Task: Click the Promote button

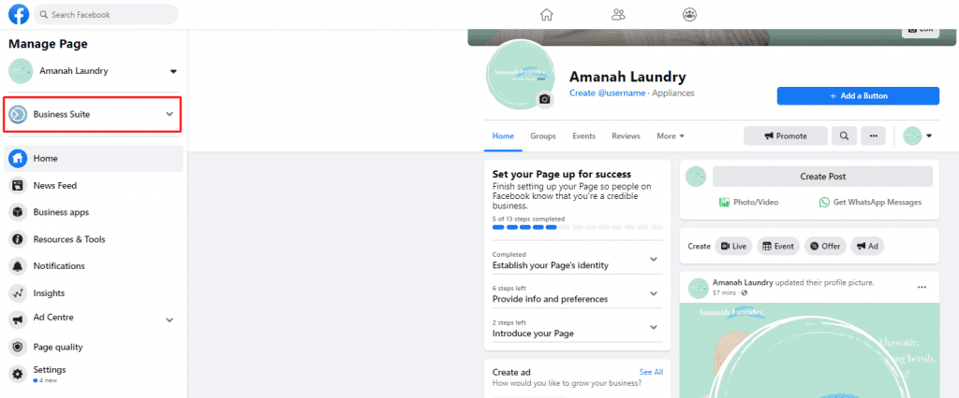Action: click(x=786, y=136)
